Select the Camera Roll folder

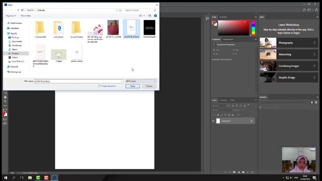coord(40,29)
